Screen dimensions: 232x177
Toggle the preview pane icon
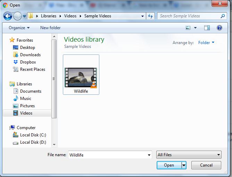click(x=207, y=28)
